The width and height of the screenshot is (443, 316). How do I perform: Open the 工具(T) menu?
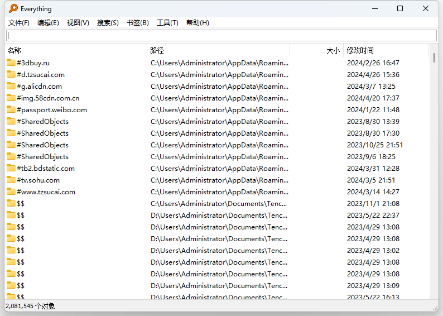pyautogui.click(x=167, y=23)
